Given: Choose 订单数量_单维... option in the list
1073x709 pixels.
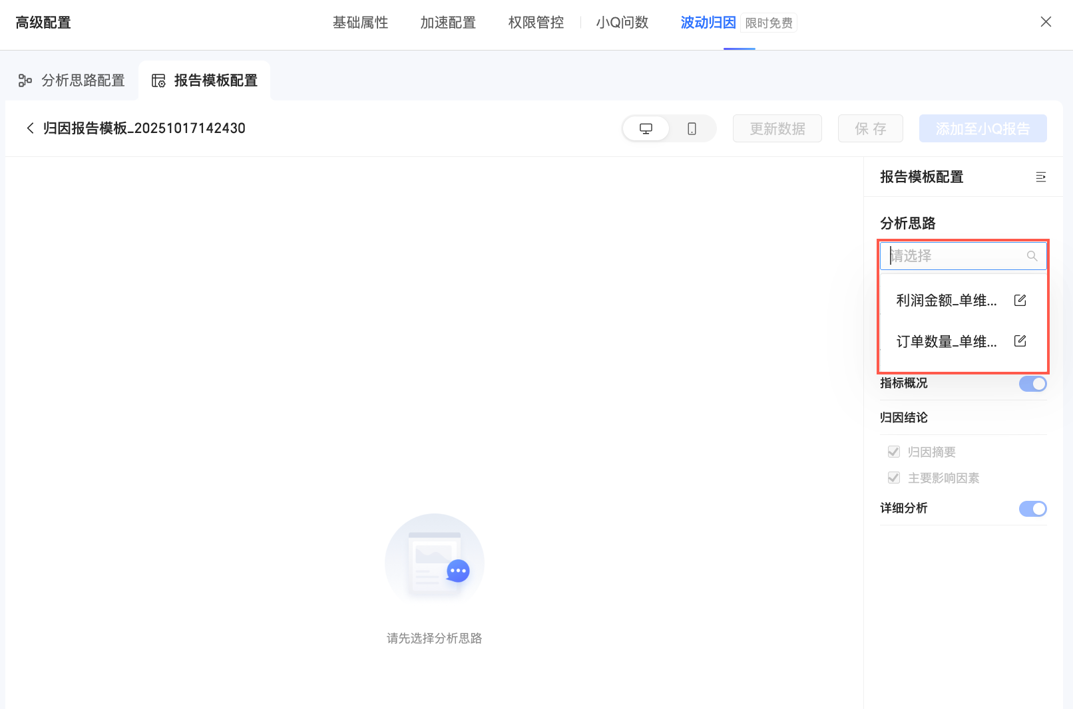Looking at the screenshot, I should 947,342.
